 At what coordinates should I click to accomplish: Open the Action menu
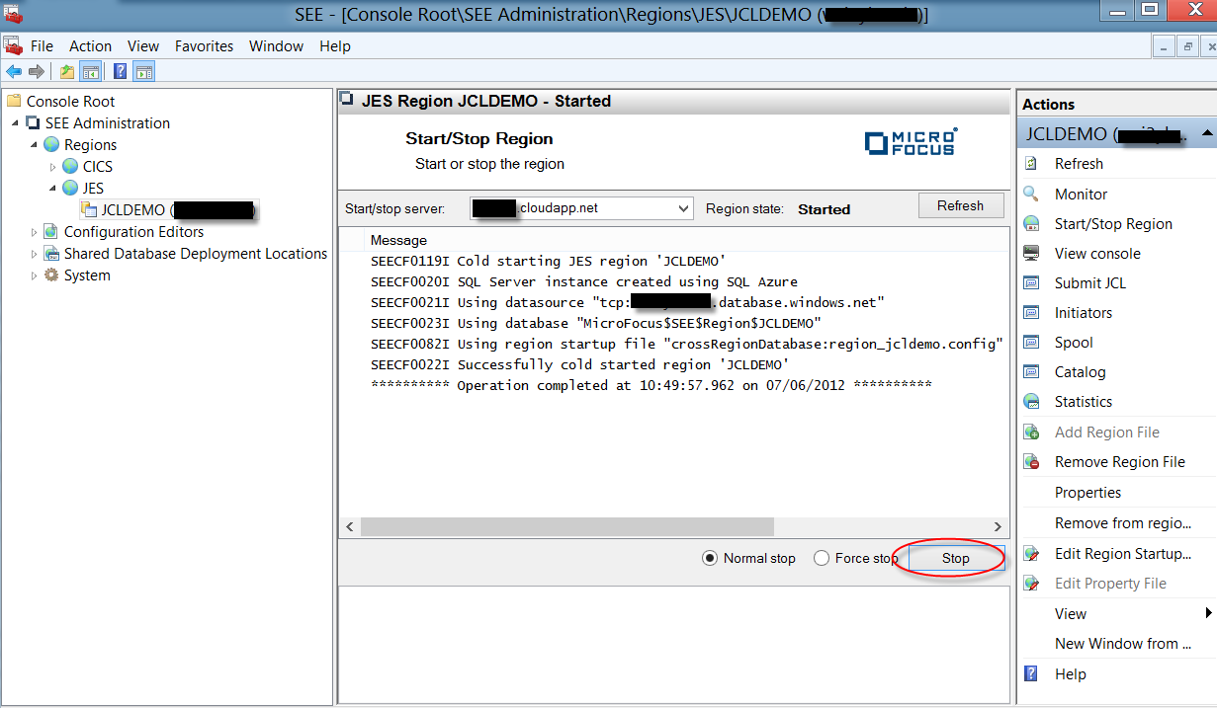coord(90,46)
